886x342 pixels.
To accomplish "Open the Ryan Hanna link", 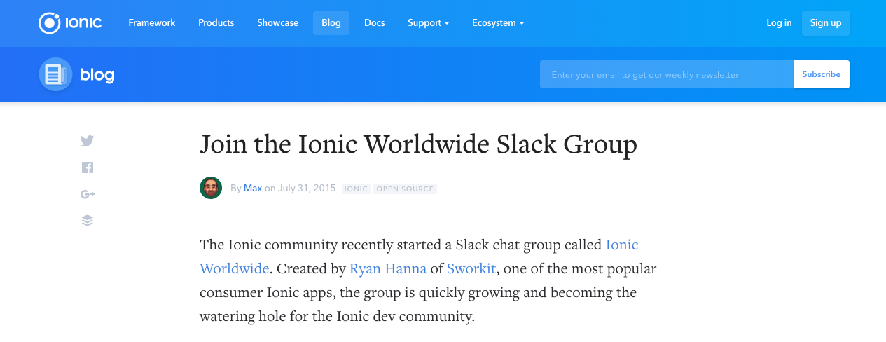I will (x=387, y=268).
